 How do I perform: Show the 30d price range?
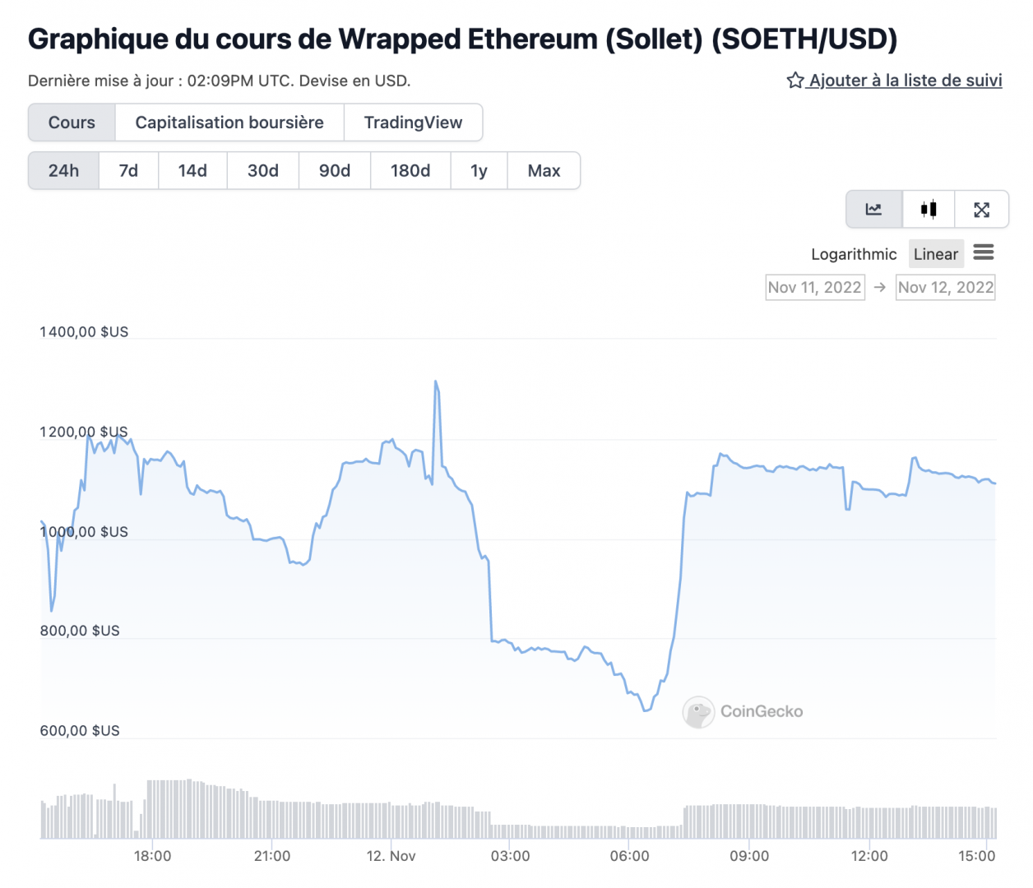click(x=263, y=171)
